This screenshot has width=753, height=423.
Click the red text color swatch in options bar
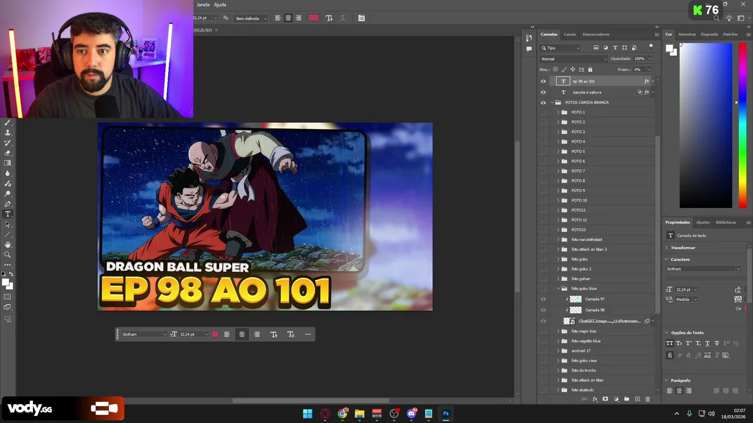(314, 18)
